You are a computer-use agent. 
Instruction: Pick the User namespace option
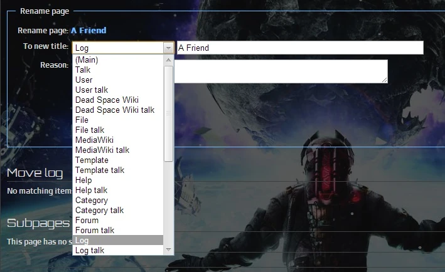pos(118,80)
